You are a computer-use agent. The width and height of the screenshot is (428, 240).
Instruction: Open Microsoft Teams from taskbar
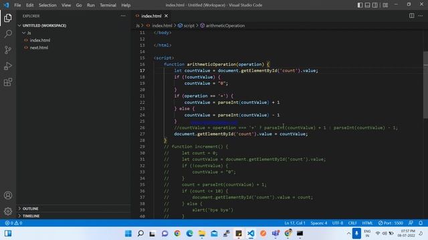[x=276, y=233]
